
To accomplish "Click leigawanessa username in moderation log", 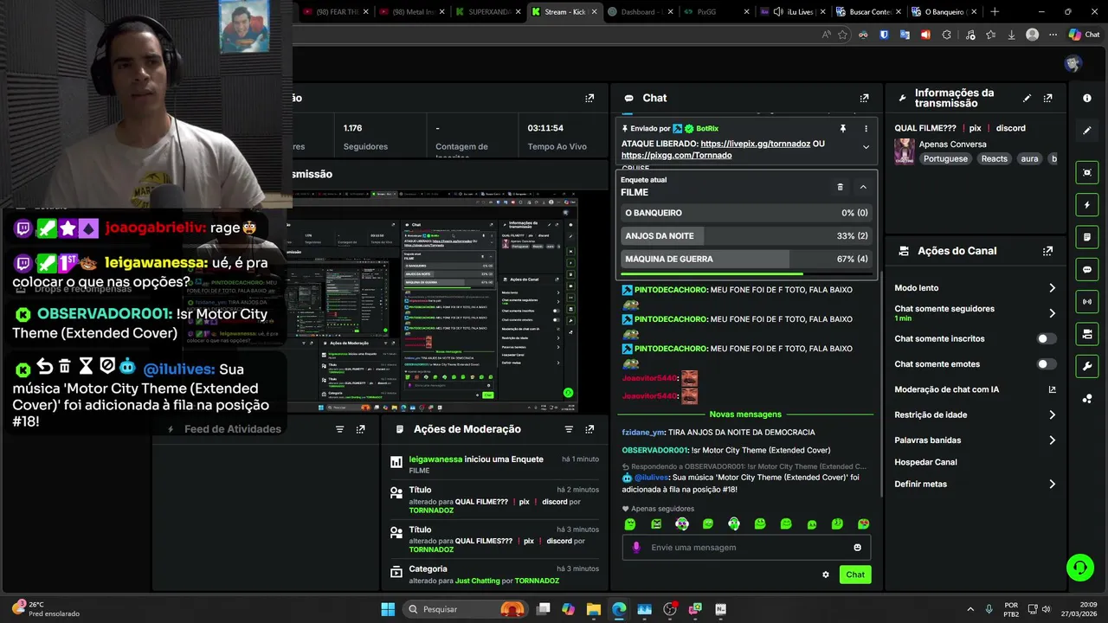I will tap(435, 459).
